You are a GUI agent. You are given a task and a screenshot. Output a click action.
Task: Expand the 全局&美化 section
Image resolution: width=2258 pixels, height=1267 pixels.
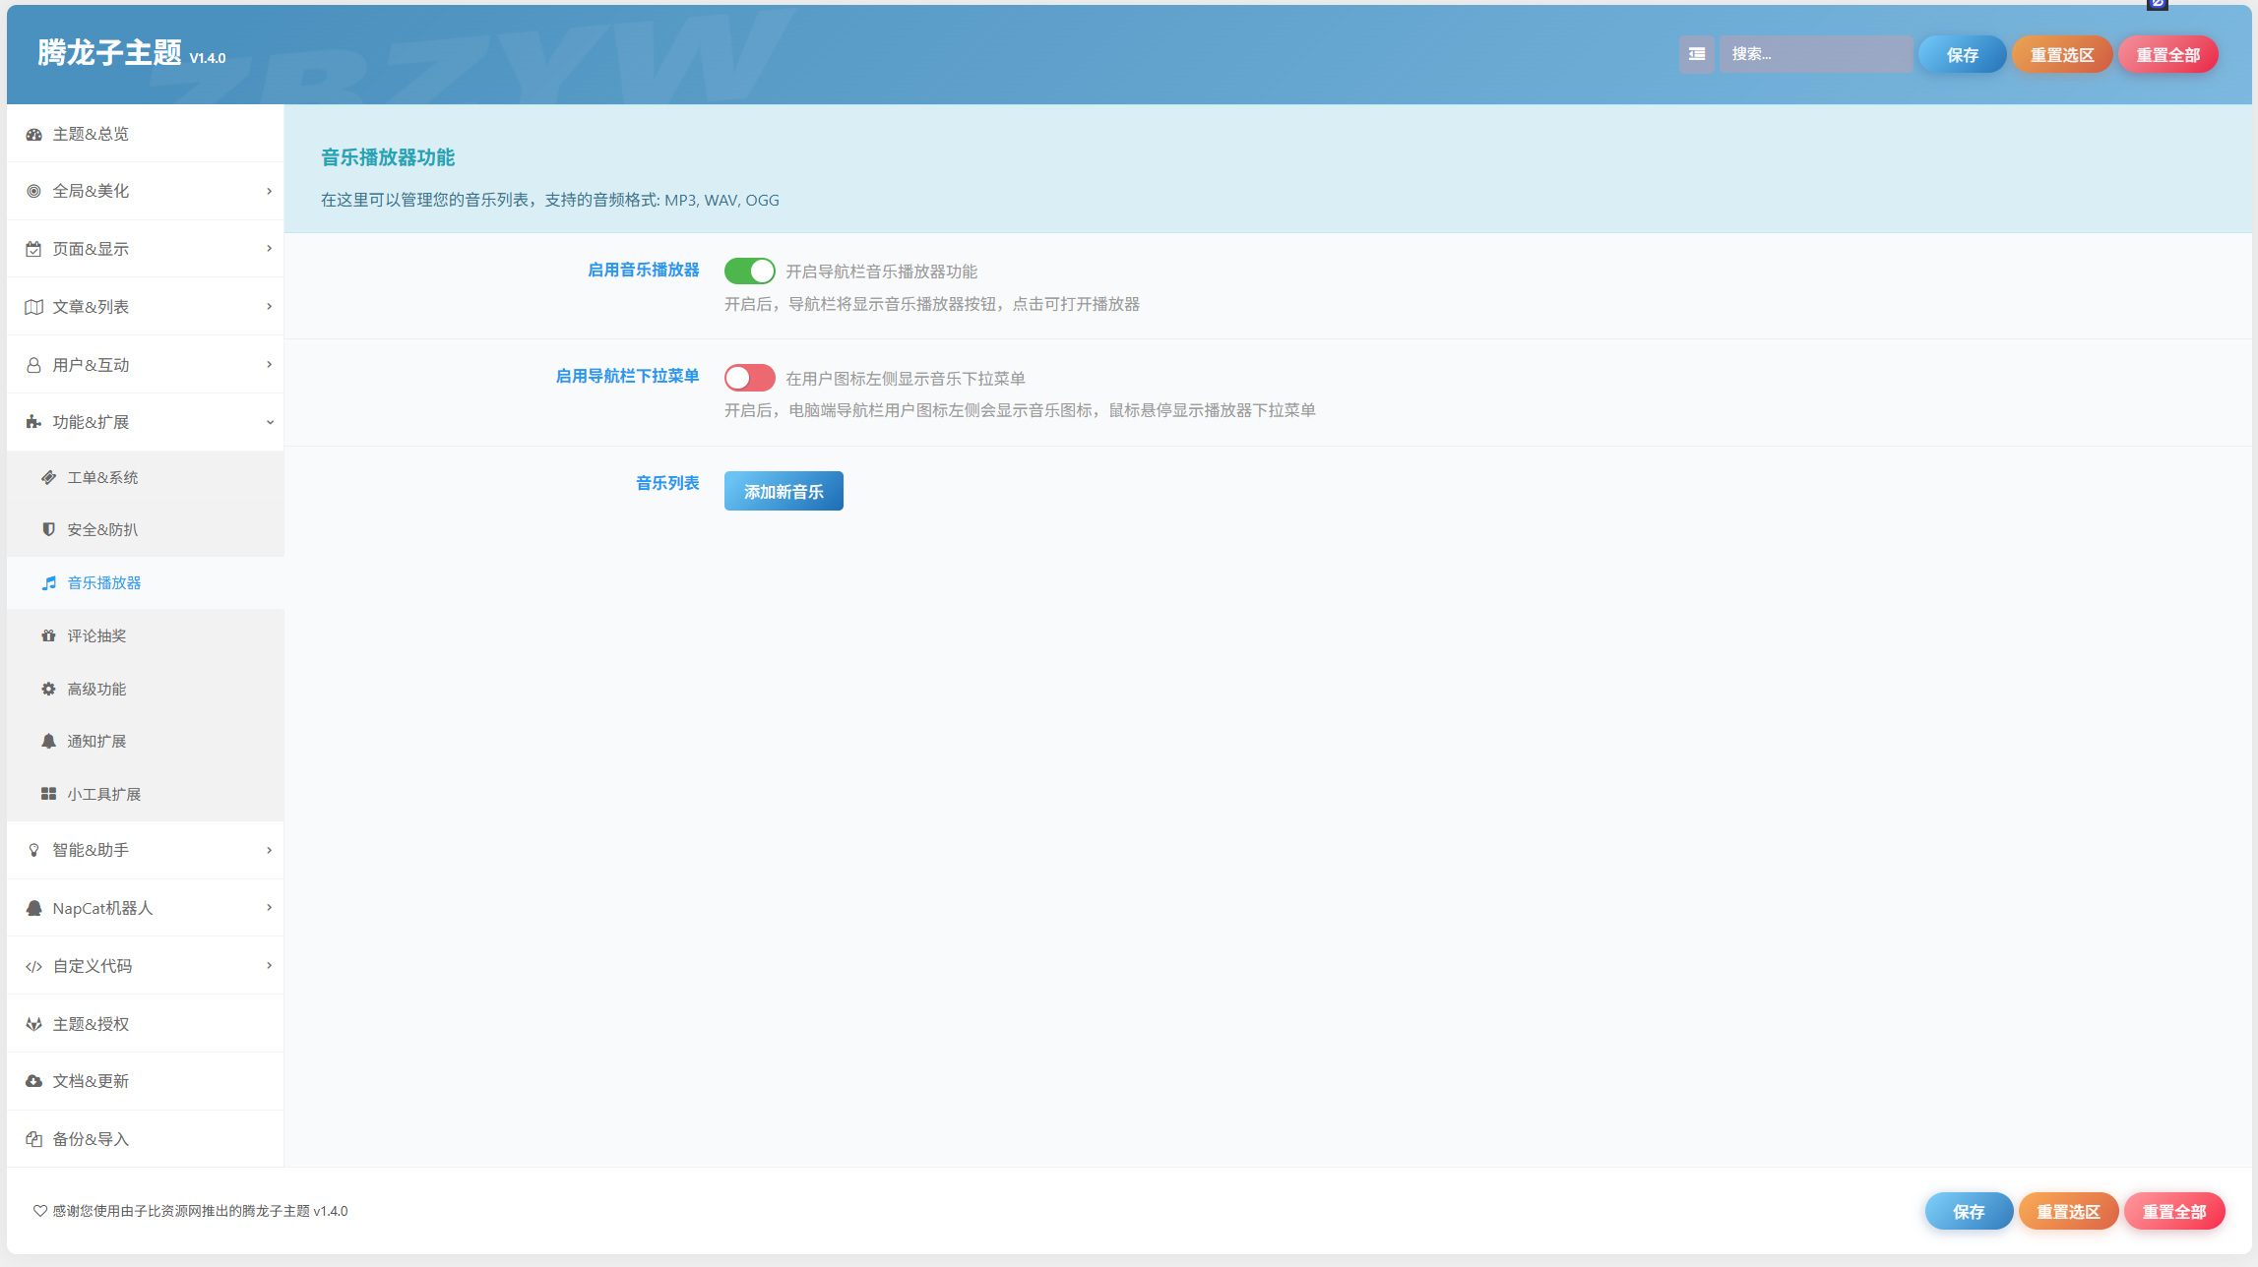click(x=145, y=191)
